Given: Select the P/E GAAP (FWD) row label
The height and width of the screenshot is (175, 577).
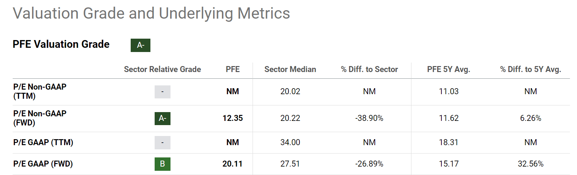Looking at the screenshot, I should click(x=43, y=164).
